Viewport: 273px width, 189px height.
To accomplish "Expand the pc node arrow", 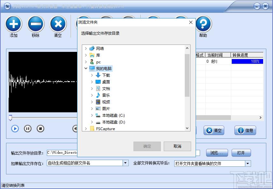I will [86, 62].
